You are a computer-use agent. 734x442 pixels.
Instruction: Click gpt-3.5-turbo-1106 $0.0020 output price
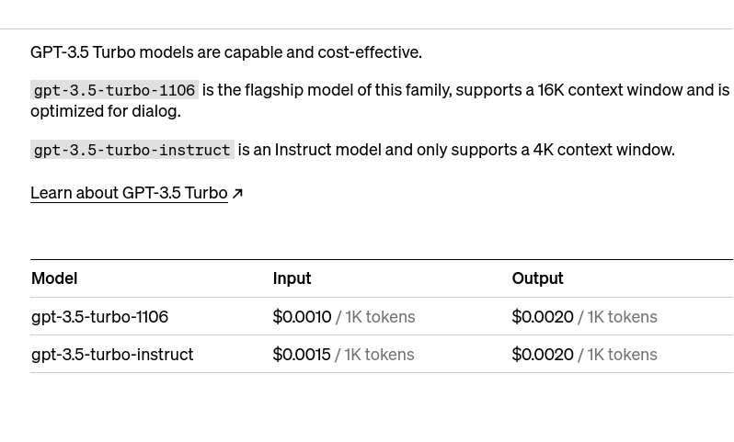[x=543, y=317]
